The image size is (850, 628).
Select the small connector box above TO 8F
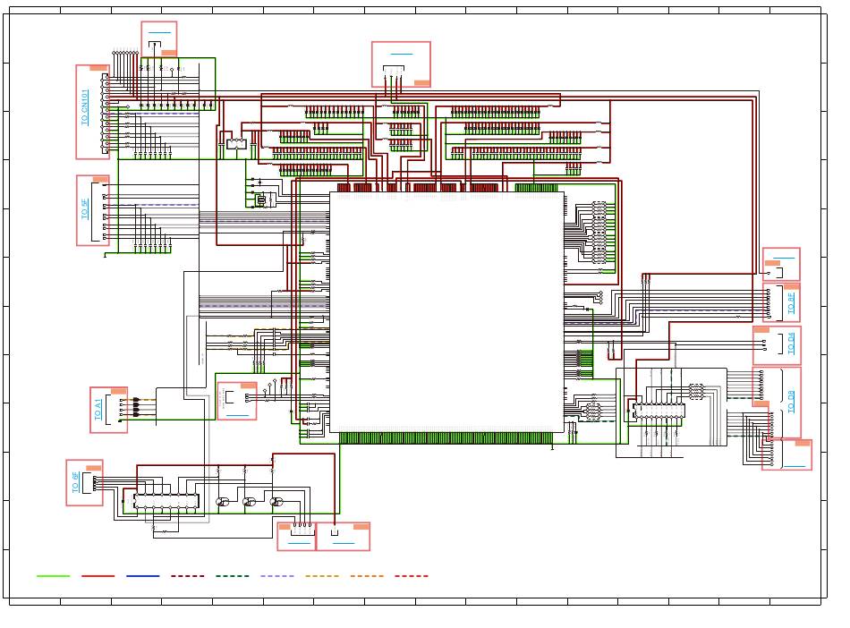[781, 265]
